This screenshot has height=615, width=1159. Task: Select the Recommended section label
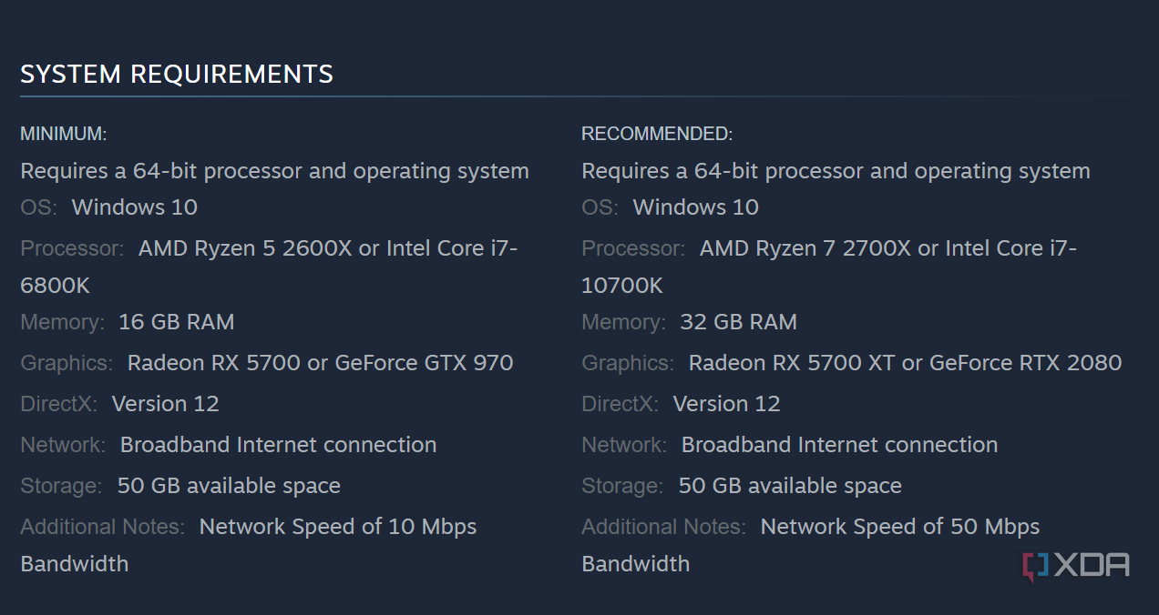(x=657, y=134)
